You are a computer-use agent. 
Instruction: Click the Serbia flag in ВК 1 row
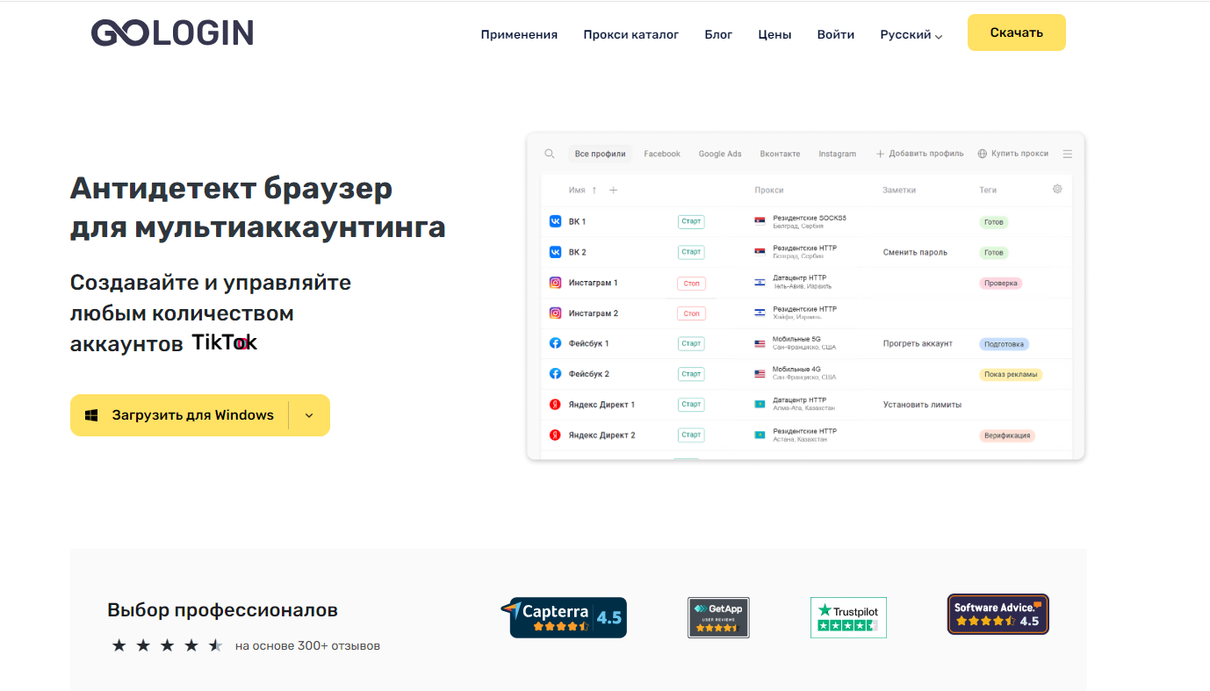coord(760,222)
